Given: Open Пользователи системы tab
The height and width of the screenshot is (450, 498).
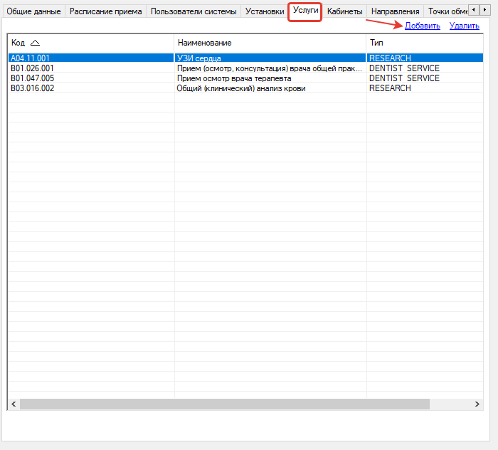Looking at the screenshot, I should (x=194, y=11).
